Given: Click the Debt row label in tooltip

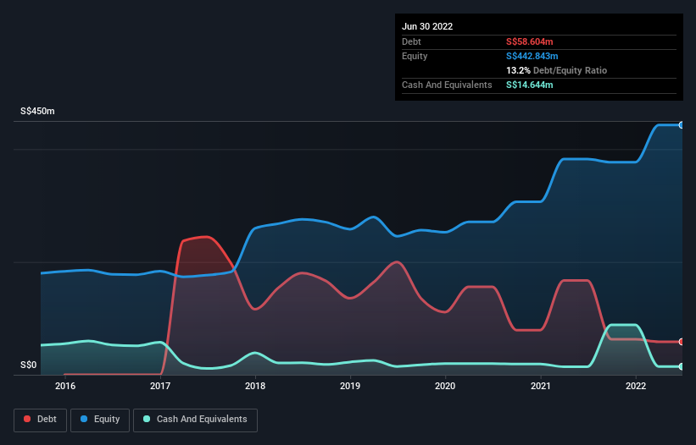Looking at the screenshot, I should coord(411,41).
